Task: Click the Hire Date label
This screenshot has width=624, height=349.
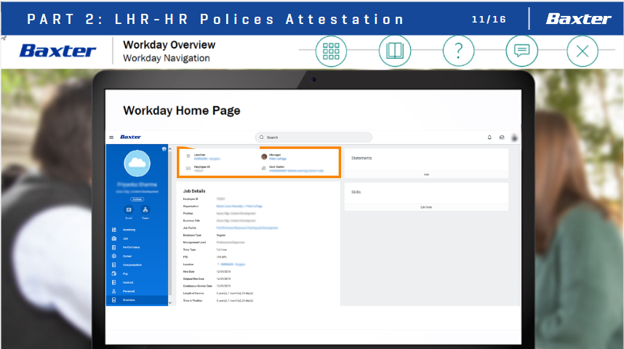Action: tap(188, 271)
